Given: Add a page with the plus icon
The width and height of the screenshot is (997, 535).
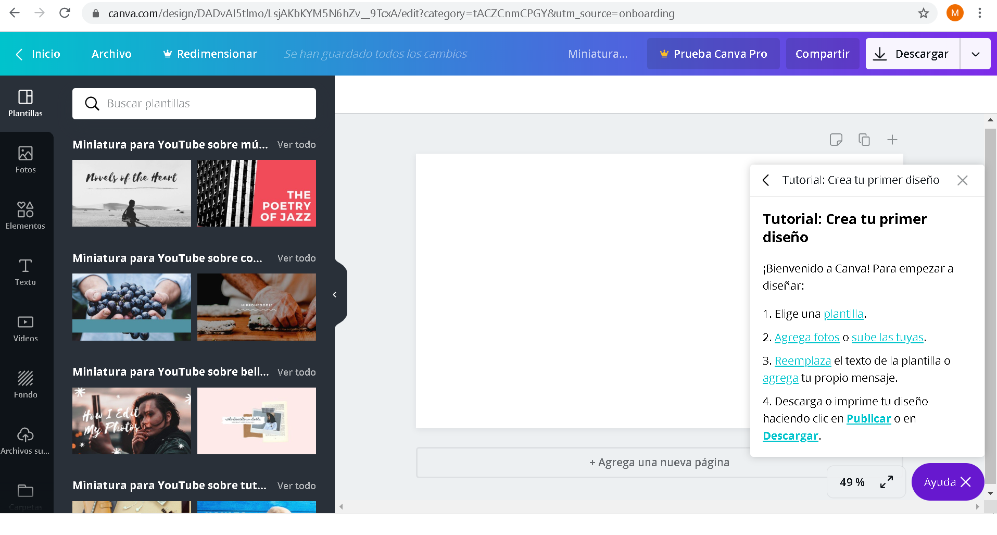Looking at the screenshot, I should [x=892, y=140].
